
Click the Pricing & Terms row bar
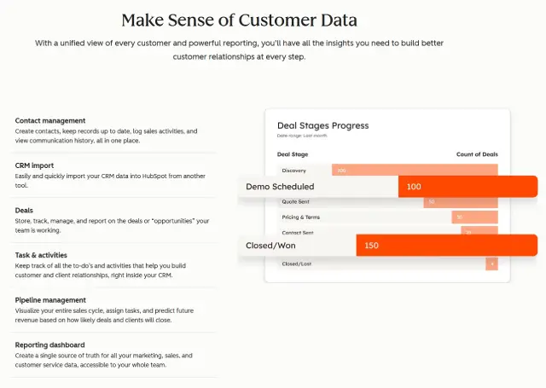pyautogui.click(x=474, y=217)
